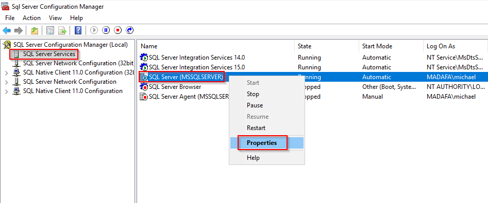The width and height of the screenshot is (488, 203).
Task: Click Running state of Integration Services 14.0
Action: (x=309, y=58)
